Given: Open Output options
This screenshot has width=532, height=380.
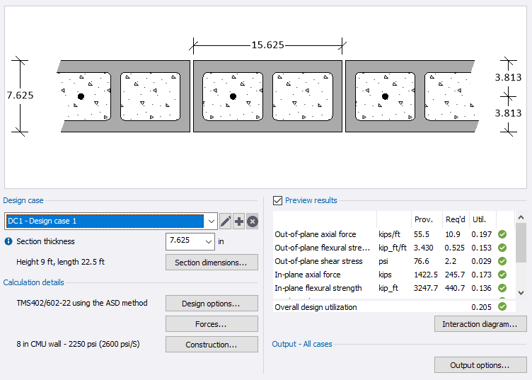Looking at the screenshot, I should point(480,365).
